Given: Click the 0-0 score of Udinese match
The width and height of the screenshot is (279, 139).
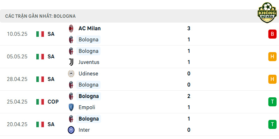Looking at the screenshot, I should (189, 79).
